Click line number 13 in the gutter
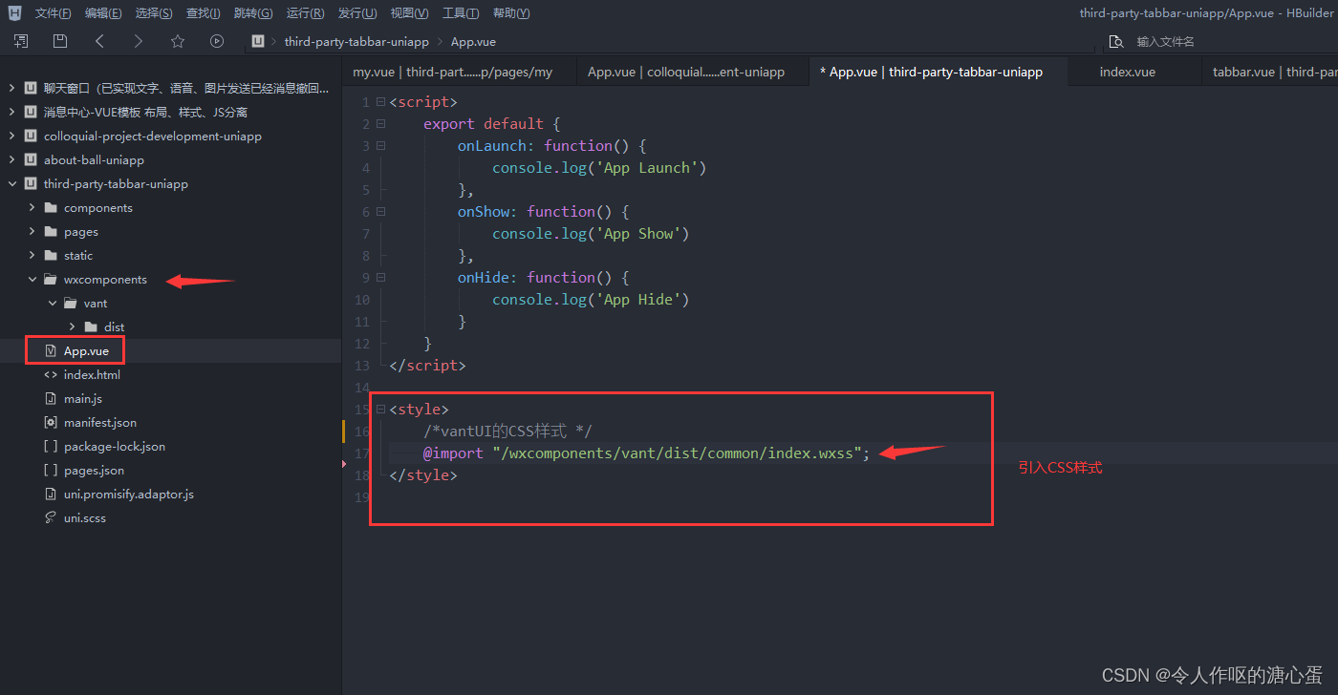1338x695 pixels. (x=361, y=365)
